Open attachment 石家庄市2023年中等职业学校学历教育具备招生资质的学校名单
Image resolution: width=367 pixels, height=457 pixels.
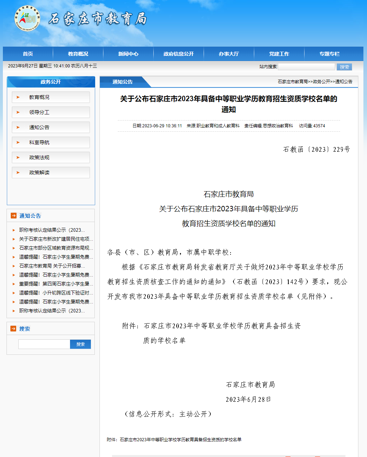[180, 439]
